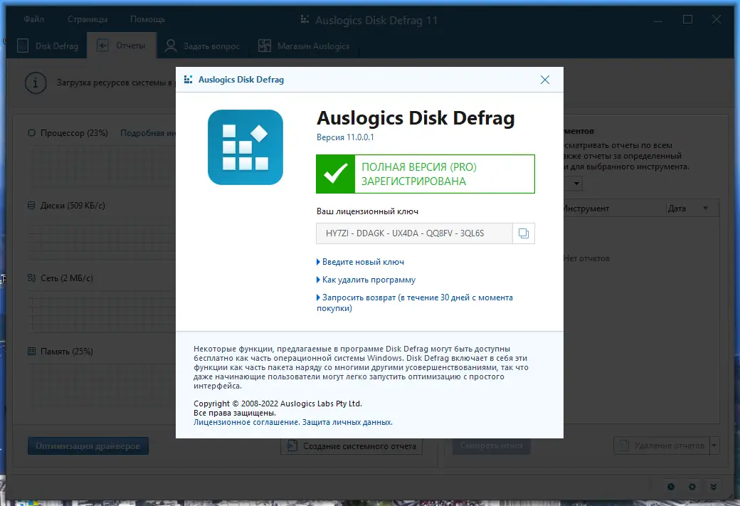Click the Auslogics Disk Defrag app logo
Image resolution: width=740 pixels, height=506 pixels.
point(245,147)
